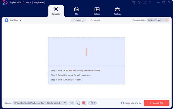Open the output folder icon

tap(72, 103)
